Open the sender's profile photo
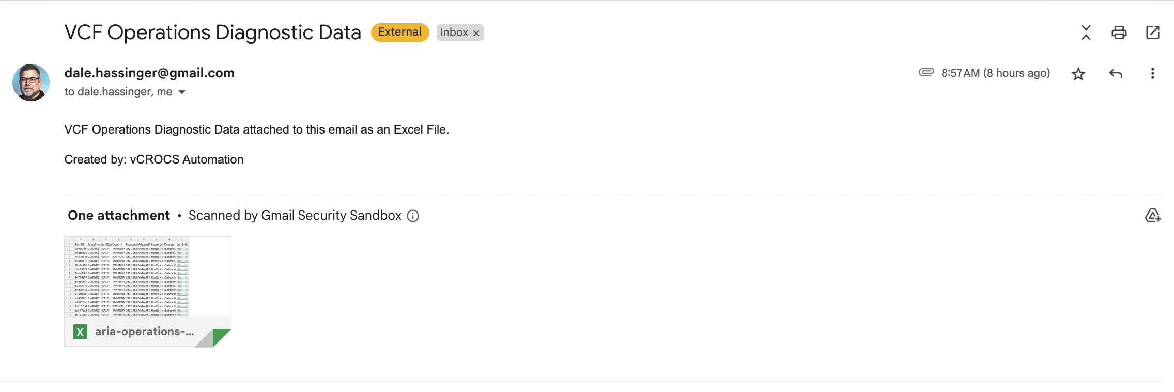1174x392 pixels. click(31, 83)
